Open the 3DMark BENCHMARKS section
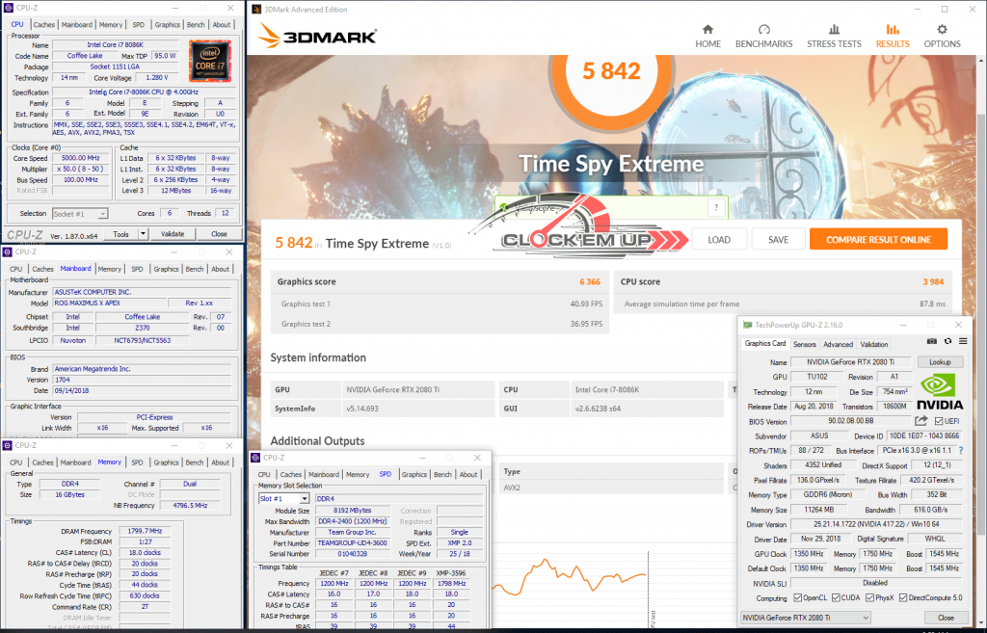The image size is (987, 633). 763,36
